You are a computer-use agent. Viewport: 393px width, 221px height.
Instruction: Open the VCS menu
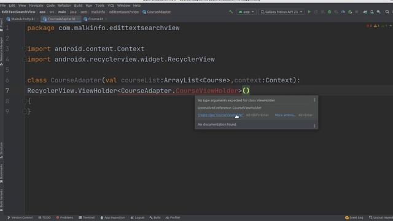(x=111, y=6)
